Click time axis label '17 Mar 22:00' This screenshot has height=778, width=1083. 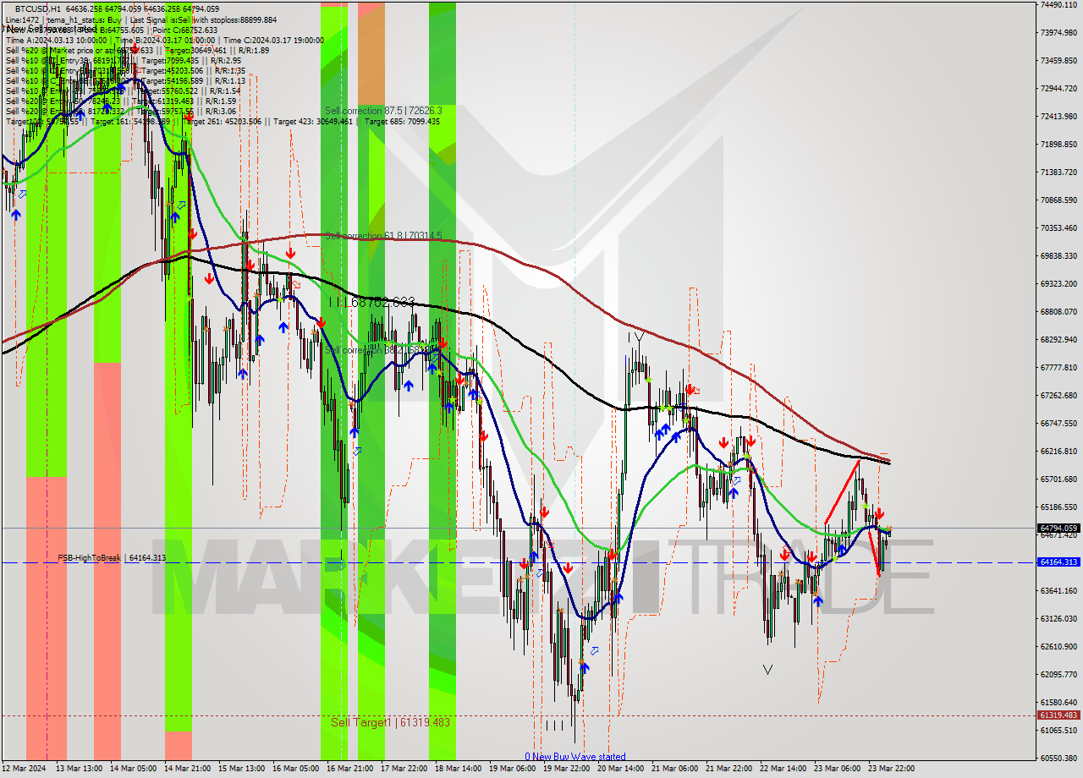point(404,768)
